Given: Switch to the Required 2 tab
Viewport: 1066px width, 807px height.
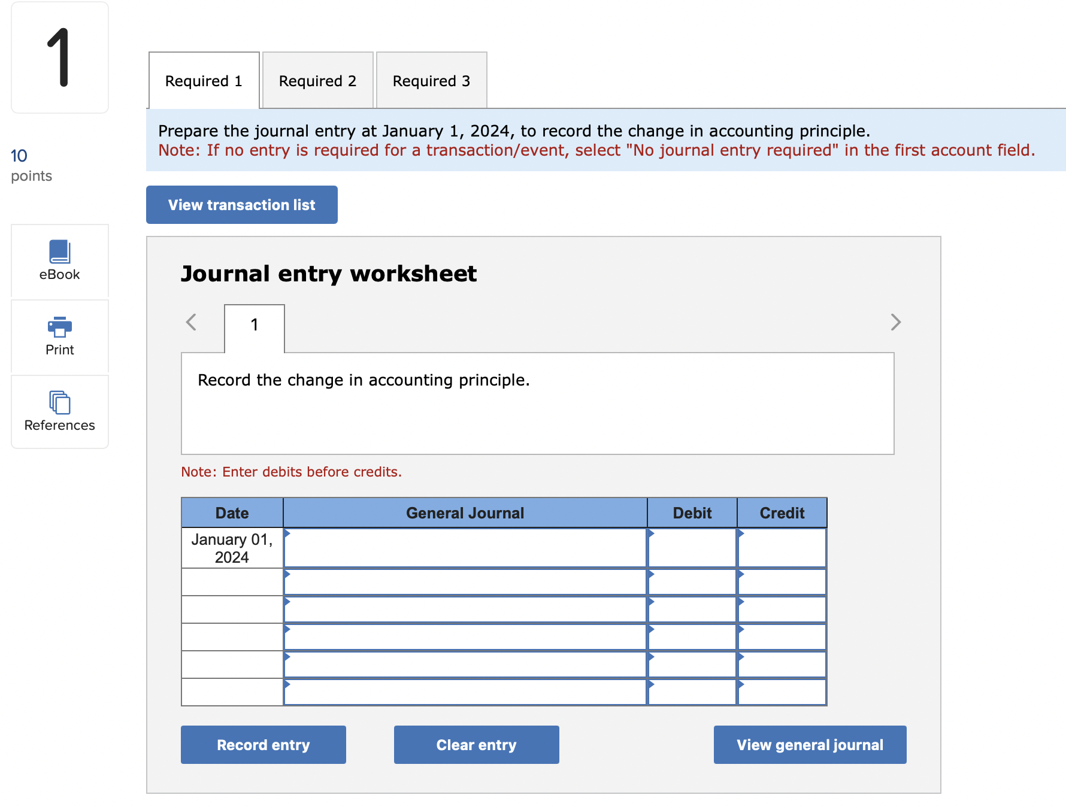Looking at the screenshot, I should click(x=318, y=81).
